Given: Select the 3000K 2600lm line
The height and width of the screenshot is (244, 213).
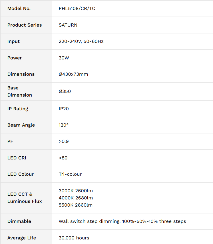Looking at the screenshot, I should click(76, 191).
